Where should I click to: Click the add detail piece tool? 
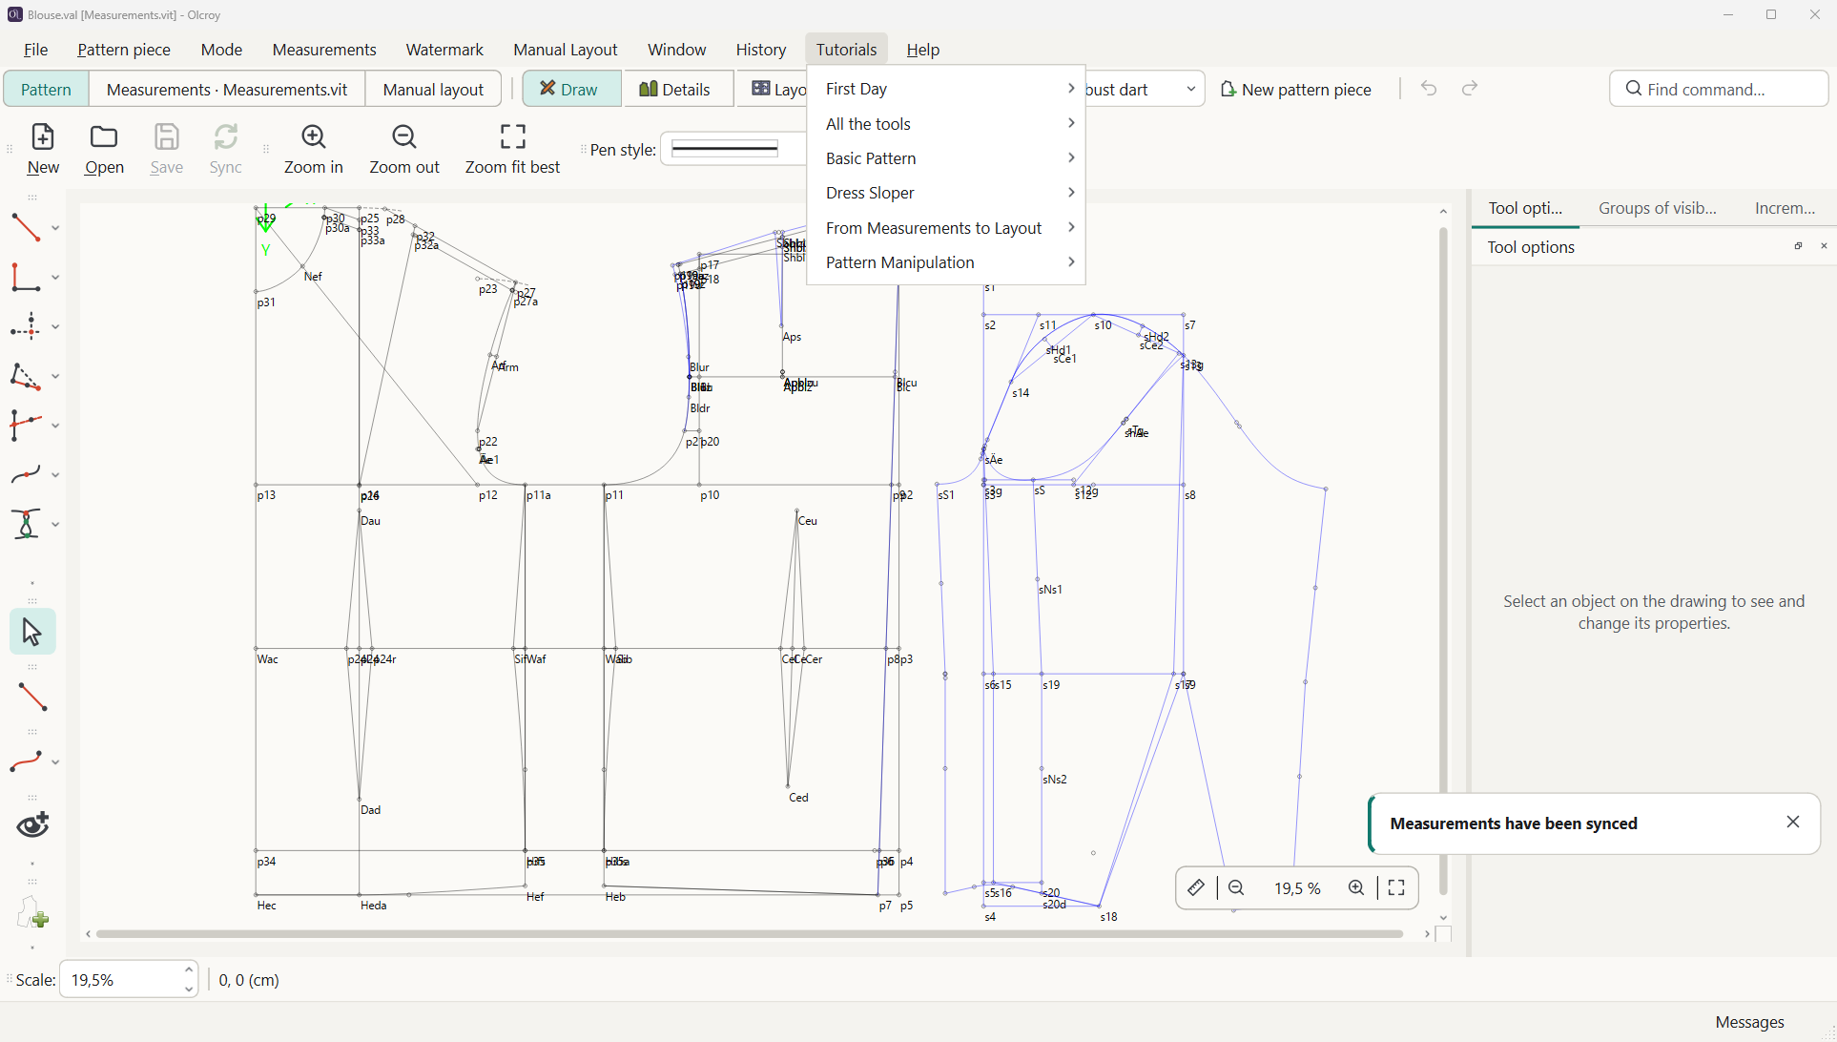pos(32,913)
